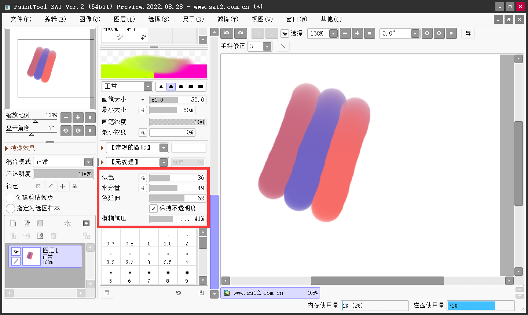Choose the flattest brush edge shape

pos(201,87)
